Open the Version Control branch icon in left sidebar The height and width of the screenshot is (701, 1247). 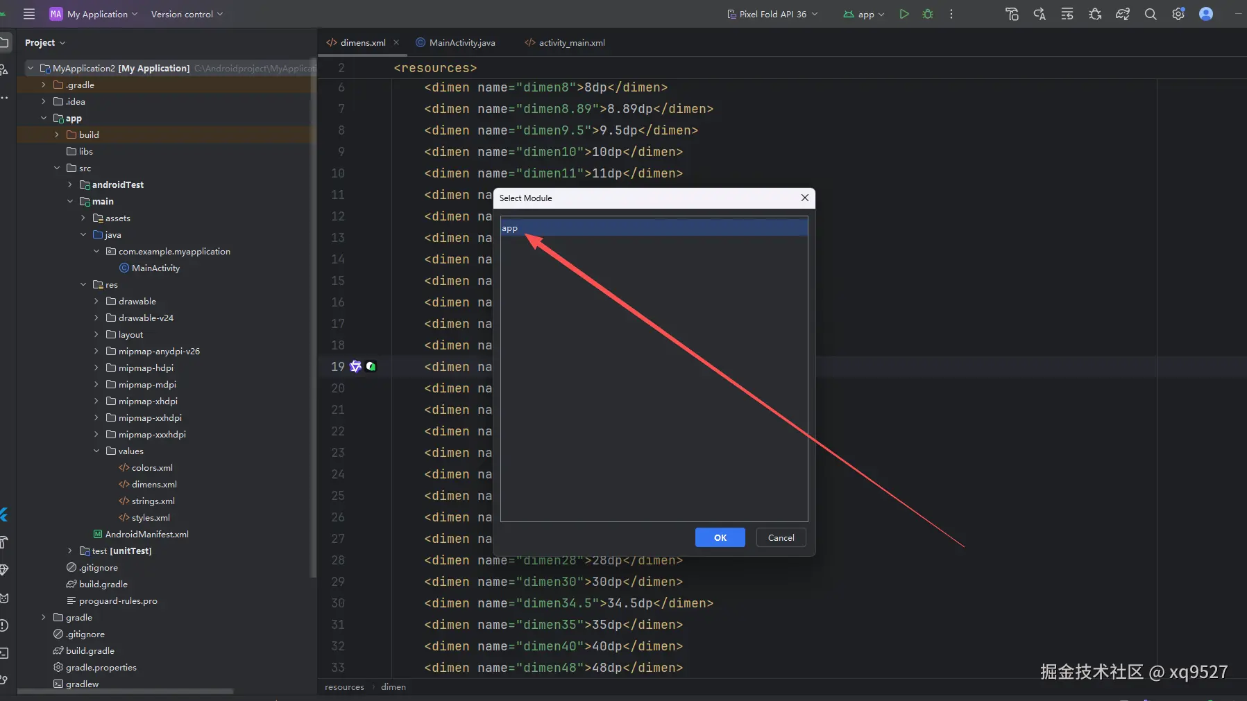click(x=4, y=680)
